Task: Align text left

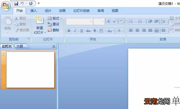Action: [x=131, y=30]
